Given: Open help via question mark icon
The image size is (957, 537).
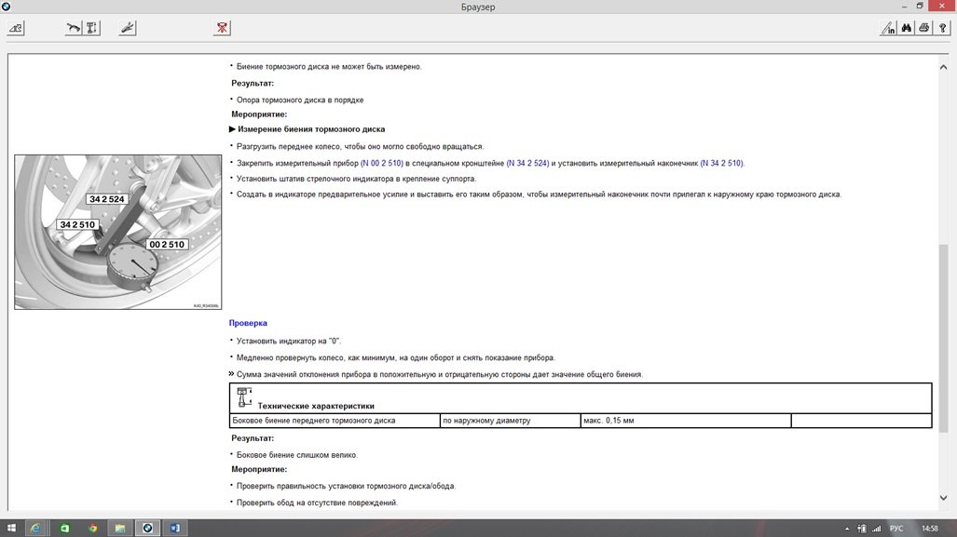Looking at the screenshot, I should pyautogui.click(x=942, y=29).
